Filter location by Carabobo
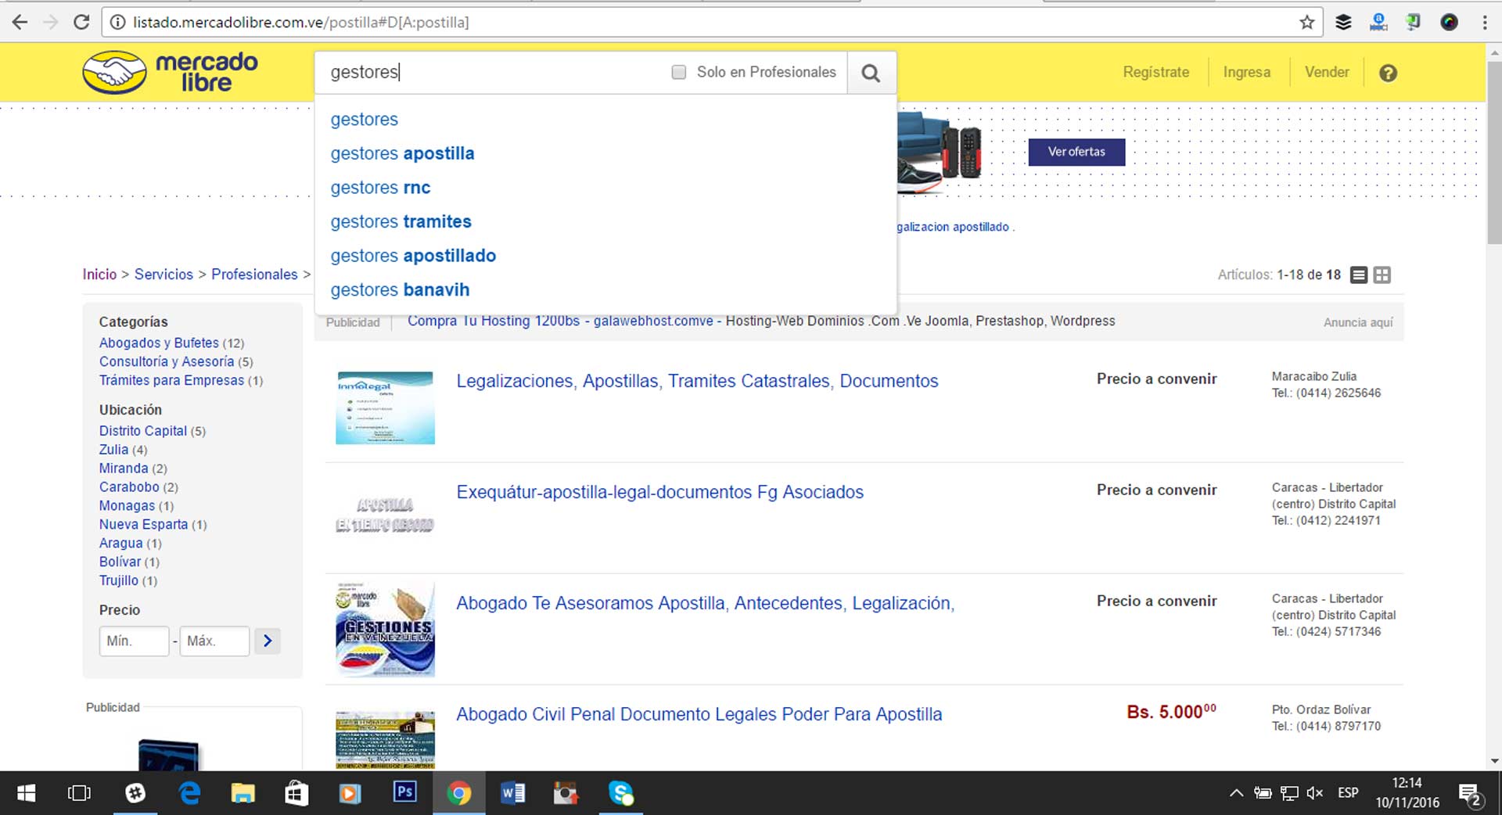The height and width of the screenshot is (815, 1502). click(129, 487)
